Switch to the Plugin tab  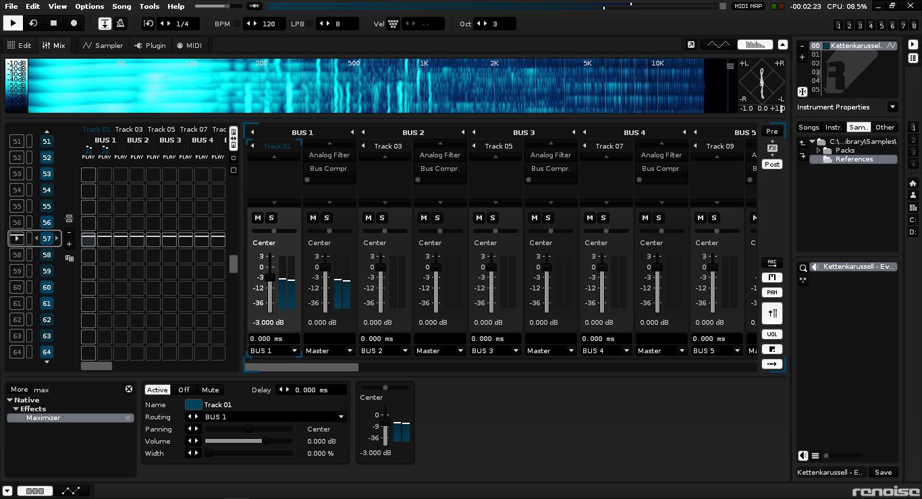pos(150,45)
